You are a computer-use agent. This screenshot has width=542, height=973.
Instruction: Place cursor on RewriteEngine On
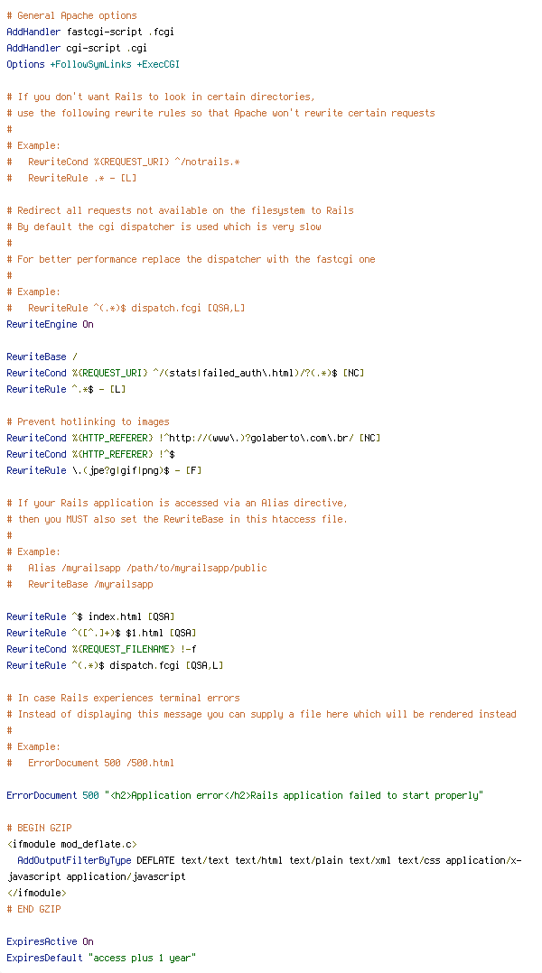[x=50, y=325]
